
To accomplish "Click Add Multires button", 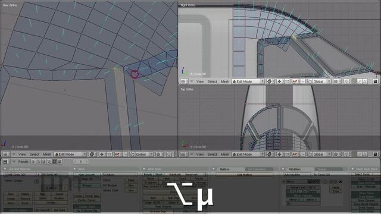I will (x=244, y=175).
